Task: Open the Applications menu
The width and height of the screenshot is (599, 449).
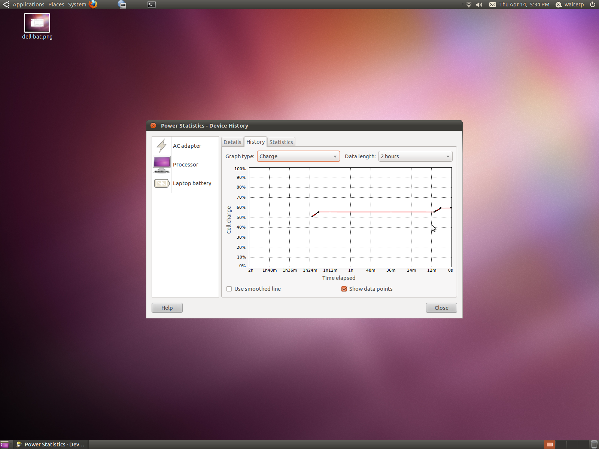Action: pyautogui.click(x=28, y=4)
